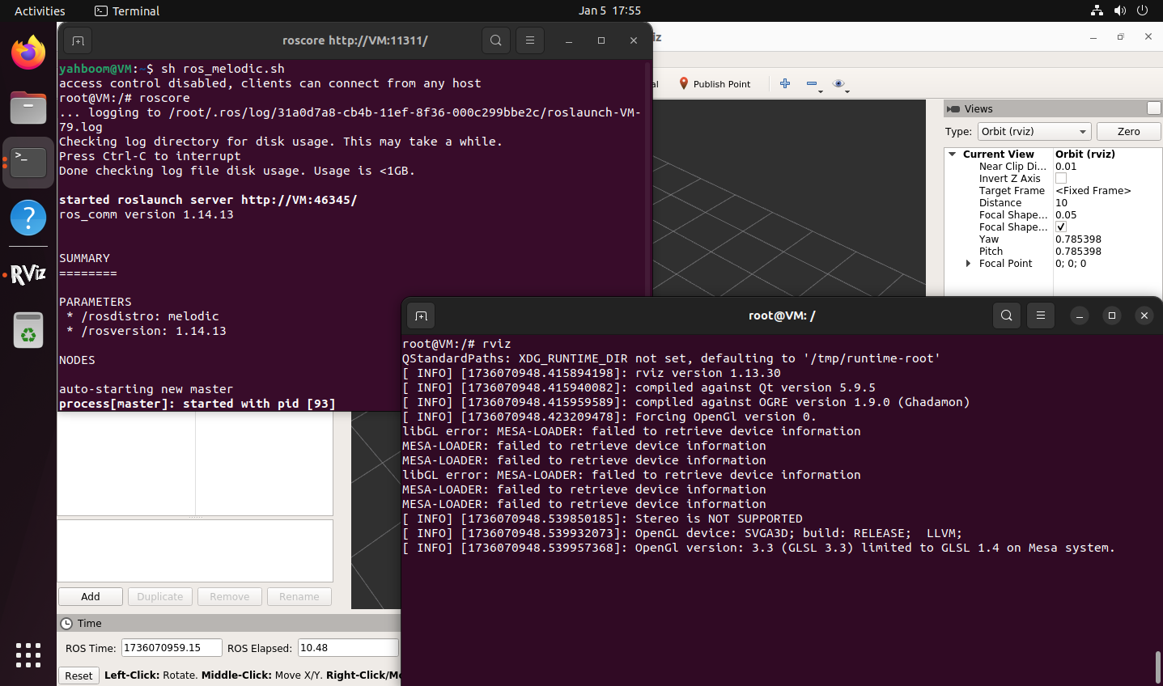Open dropdown arrow beside minus tool icon

point(821,91)
